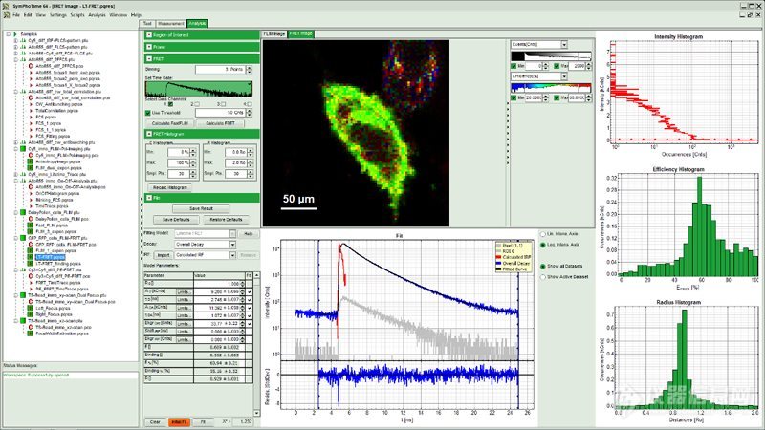Toggle the Use Threshold checkbox

pyautogui.click(x=148, y=113)
